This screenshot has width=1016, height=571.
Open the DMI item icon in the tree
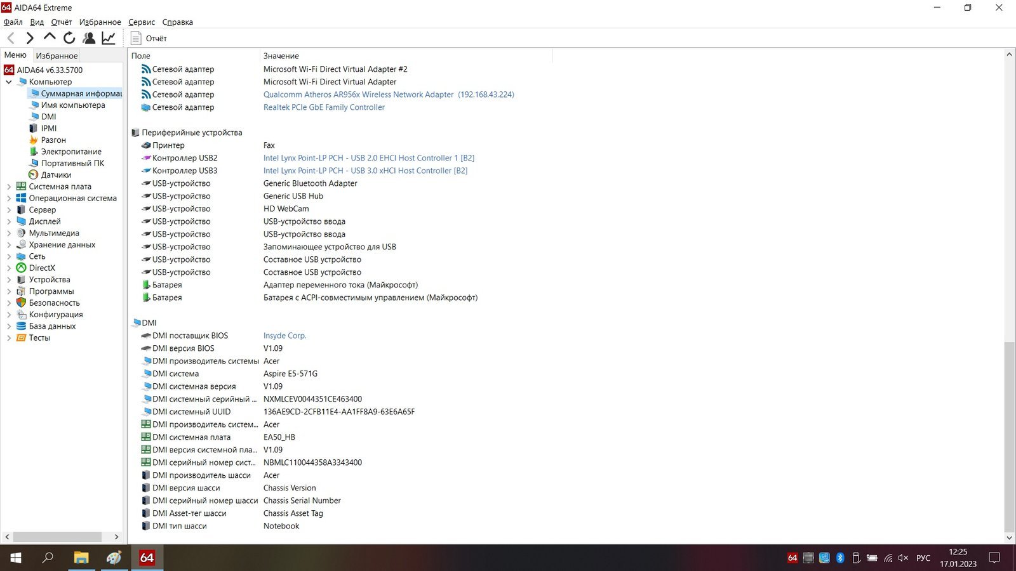click(34, 117)
